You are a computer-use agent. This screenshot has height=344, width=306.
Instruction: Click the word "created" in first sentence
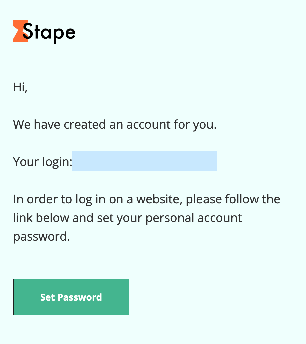tap(85, 124)
